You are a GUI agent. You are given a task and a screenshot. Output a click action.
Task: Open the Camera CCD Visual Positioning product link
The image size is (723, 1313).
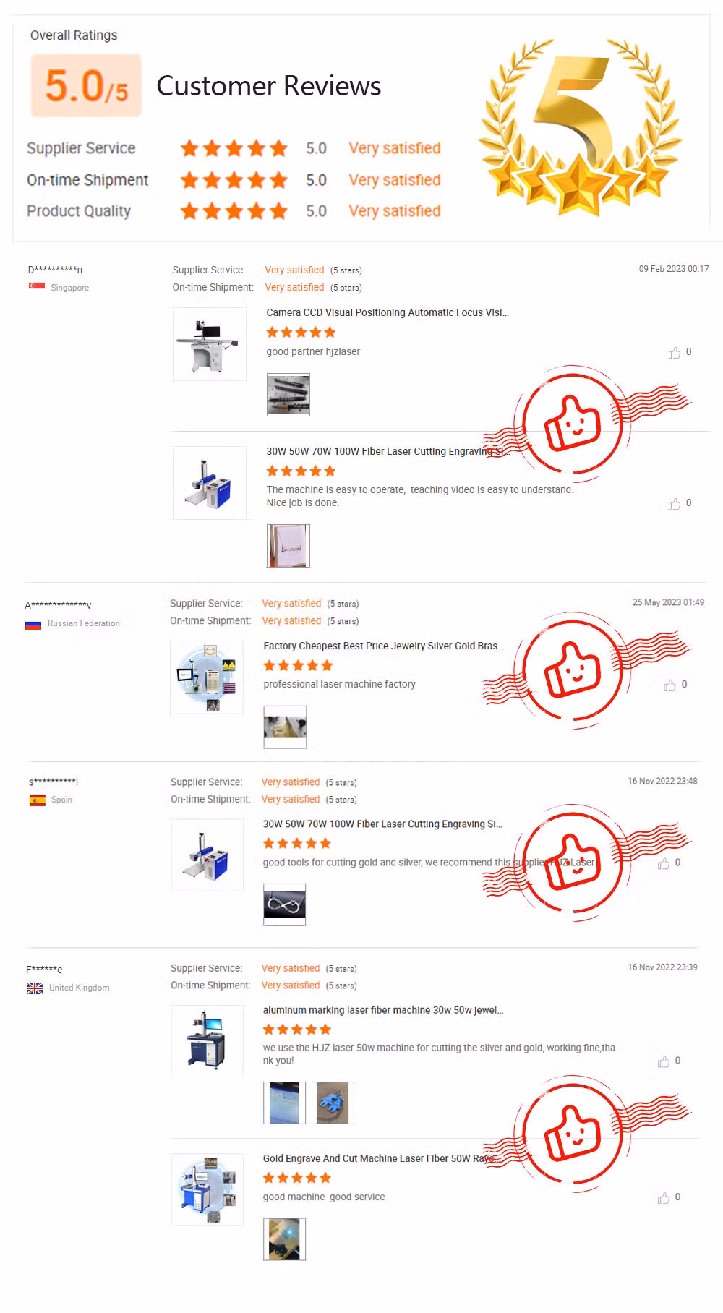(x=388, y=312)
